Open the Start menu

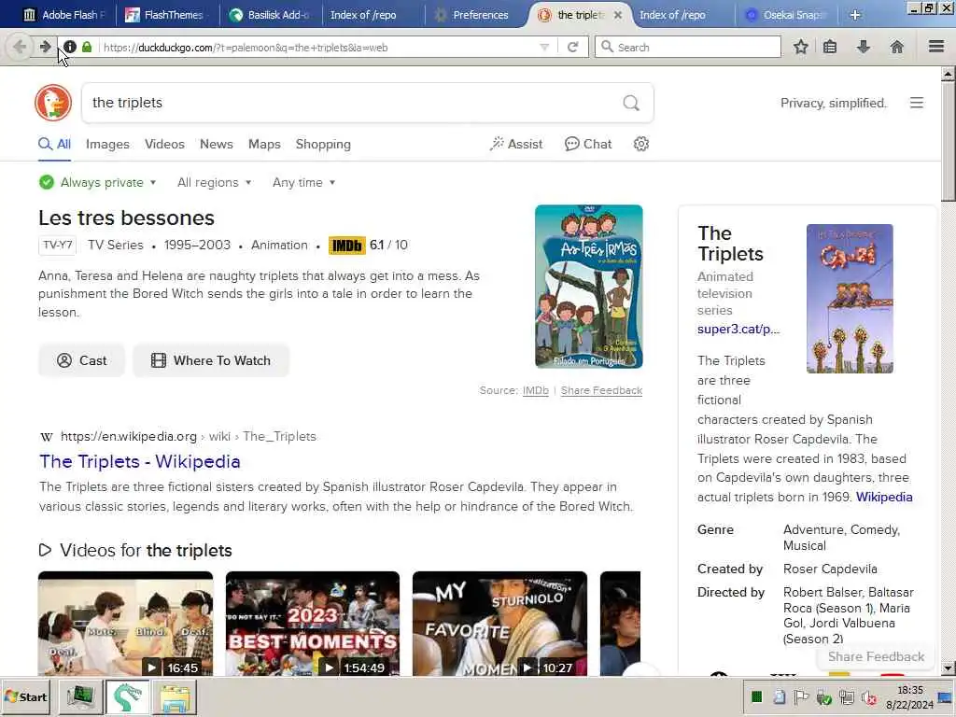(25, 696)
